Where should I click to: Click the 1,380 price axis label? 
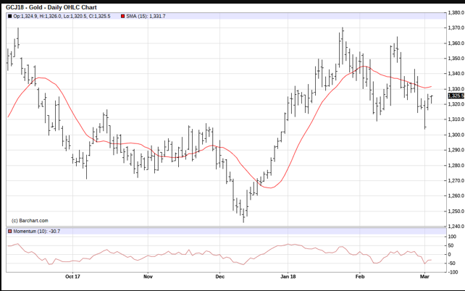[455, 12]
